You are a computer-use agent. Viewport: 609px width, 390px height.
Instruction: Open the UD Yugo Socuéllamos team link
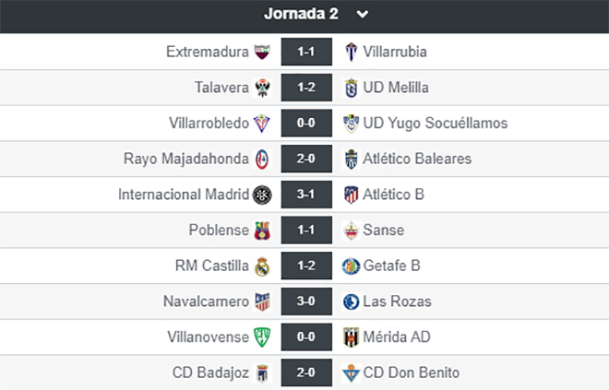435,123
